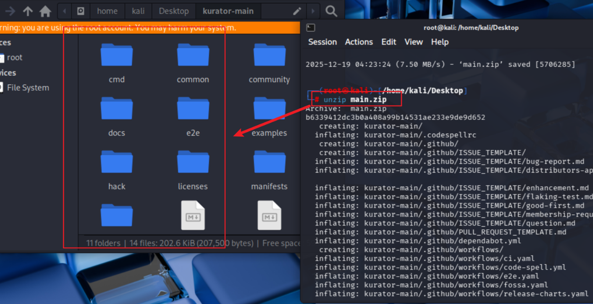
Task: Click the root drive path icon
Action: 81,11
